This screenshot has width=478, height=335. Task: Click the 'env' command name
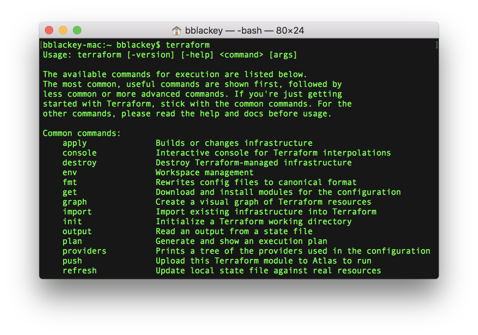click(70, 172)
